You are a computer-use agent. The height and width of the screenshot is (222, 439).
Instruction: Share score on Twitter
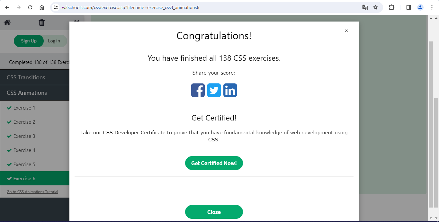pos(214,90)
